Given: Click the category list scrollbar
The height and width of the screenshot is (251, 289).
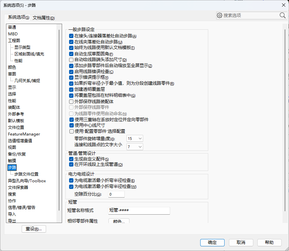Looking at the screenshot, I should tap(59, 120).
